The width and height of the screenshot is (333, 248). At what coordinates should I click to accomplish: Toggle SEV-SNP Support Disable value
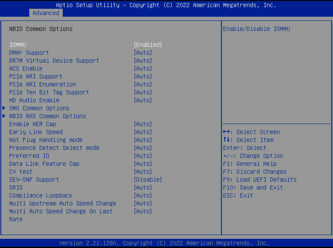pyautogui.click(x=147, y=180)
